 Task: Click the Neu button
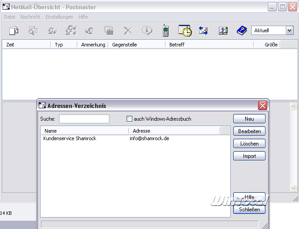(249, 119)
